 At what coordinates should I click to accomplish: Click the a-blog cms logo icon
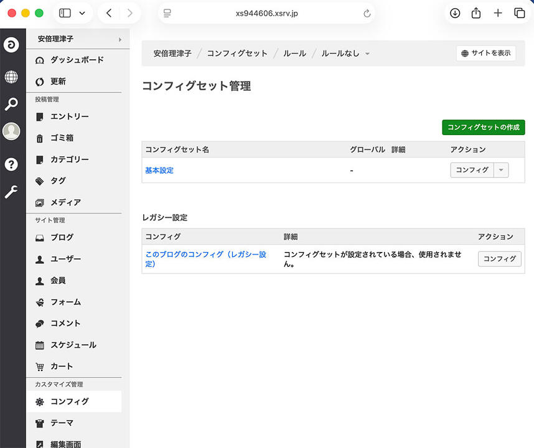12,45
